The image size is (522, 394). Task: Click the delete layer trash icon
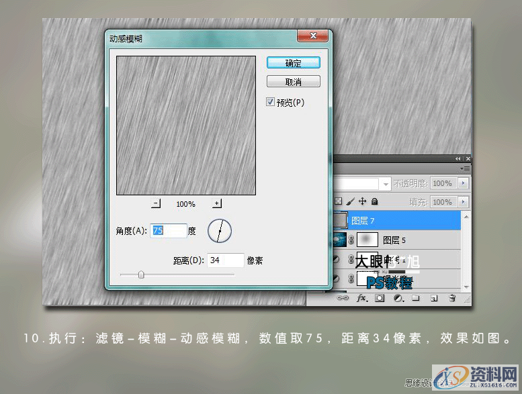pyautogui.click(x=452, y=297)
